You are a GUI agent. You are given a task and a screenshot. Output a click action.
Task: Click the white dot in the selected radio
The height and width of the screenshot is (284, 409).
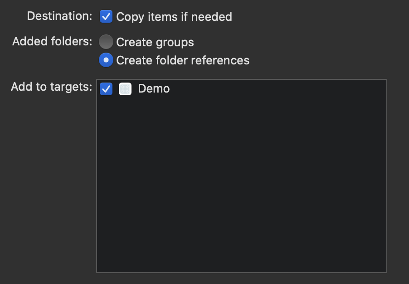pyautogui.click(x=106, y=60)
